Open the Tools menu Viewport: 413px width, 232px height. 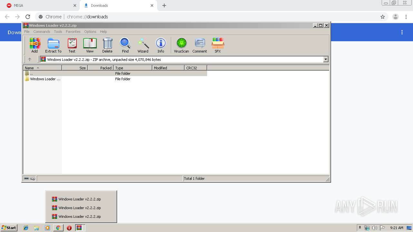pos(58,32)
